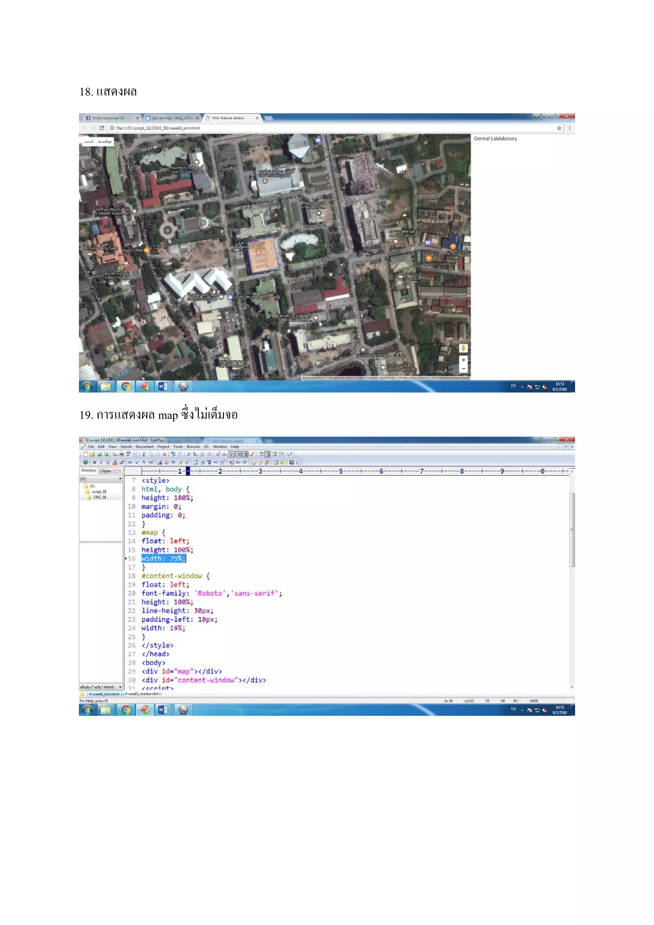Click Font color A icon in HTML toolbar

(115, 462)
